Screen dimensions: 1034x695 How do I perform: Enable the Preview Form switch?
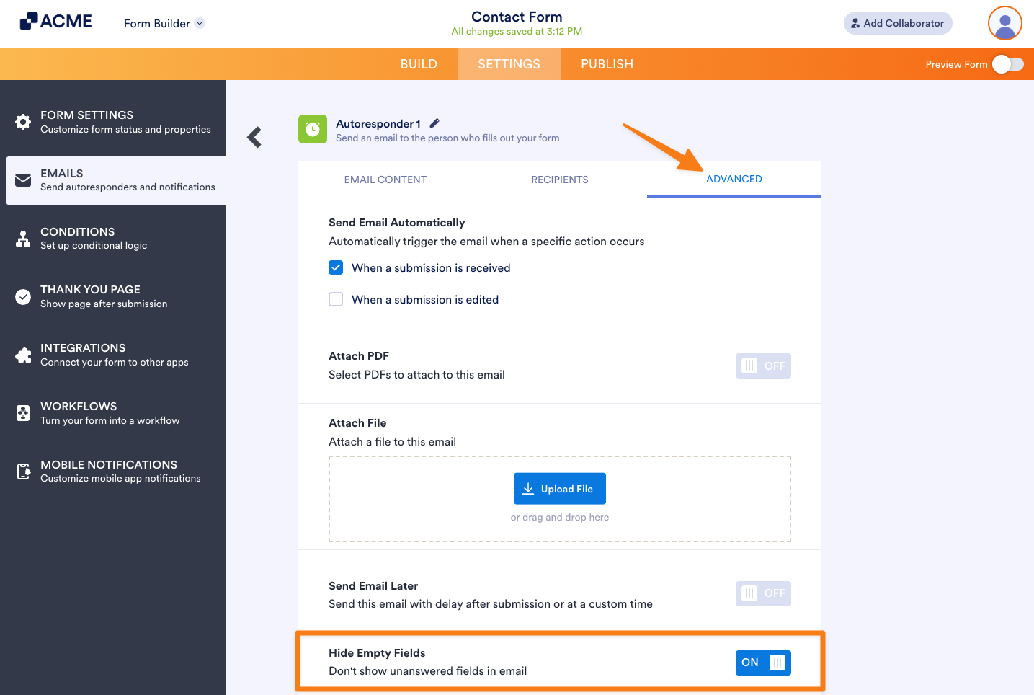point(1008,63)
